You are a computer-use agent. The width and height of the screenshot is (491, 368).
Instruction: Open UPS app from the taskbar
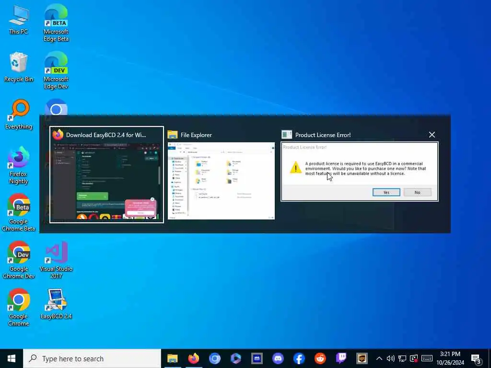click(x=362, y=358)
